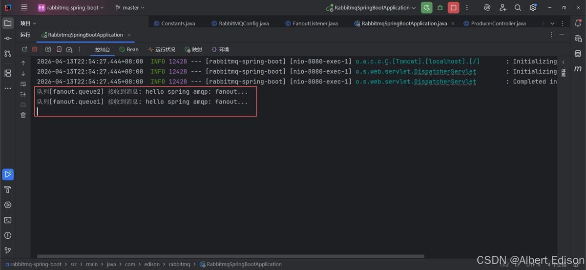The height and width of the screenshot is (270, 586).
Task: Minimize the Run tool window
Action: 562,35
